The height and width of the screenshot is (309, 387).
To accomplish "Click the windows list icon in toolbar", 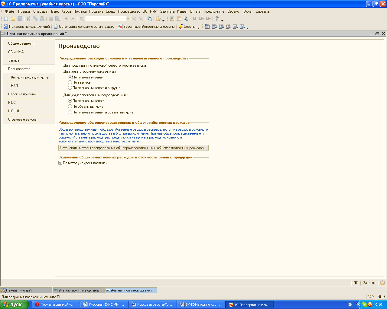I will (x=150, y=19).
